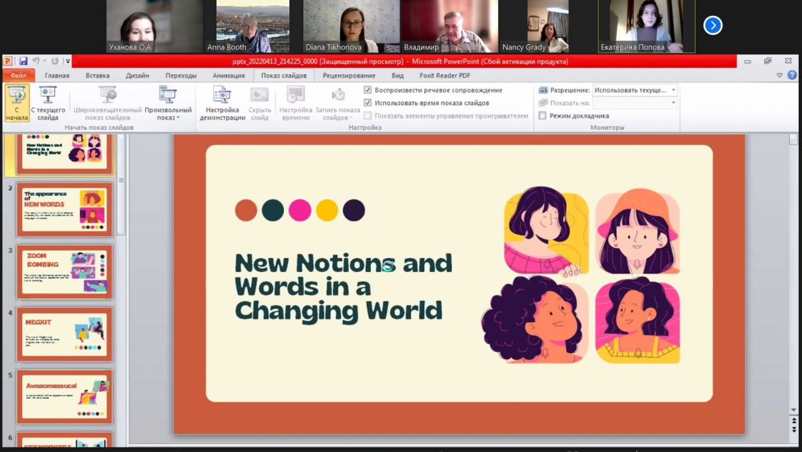
Task: Click Hide Slide (Скрыть слайд) icon
Action: pos(259,94)
